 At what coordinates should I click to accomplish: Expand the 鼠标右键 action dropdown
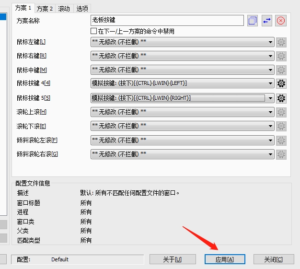pos(182,56)
